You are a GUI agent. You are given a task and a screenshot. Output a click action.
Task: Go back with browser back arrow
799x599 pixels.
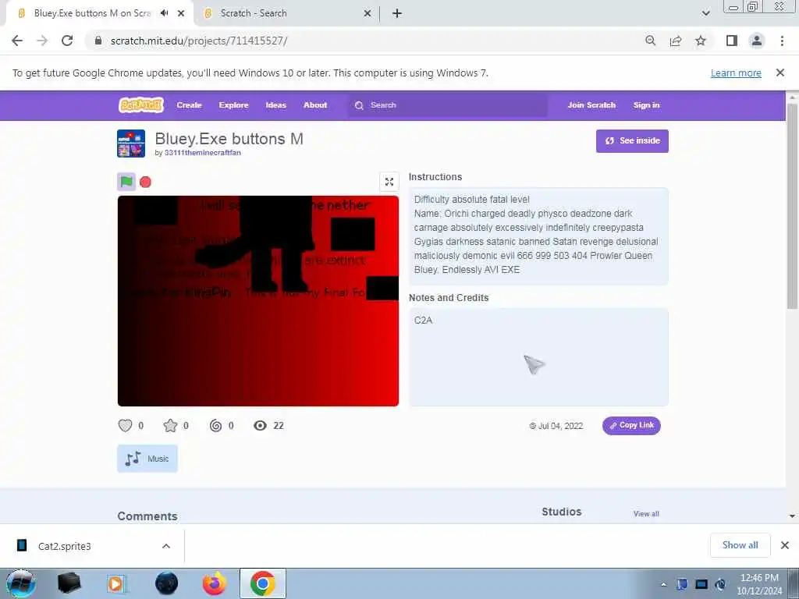coord(17,41)
